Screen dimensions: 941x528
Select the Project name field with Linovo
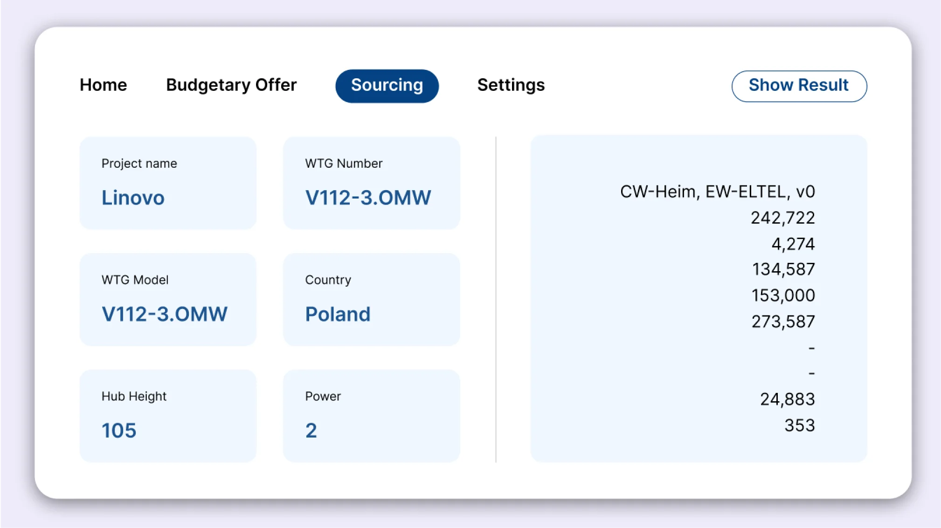(168, 183)
